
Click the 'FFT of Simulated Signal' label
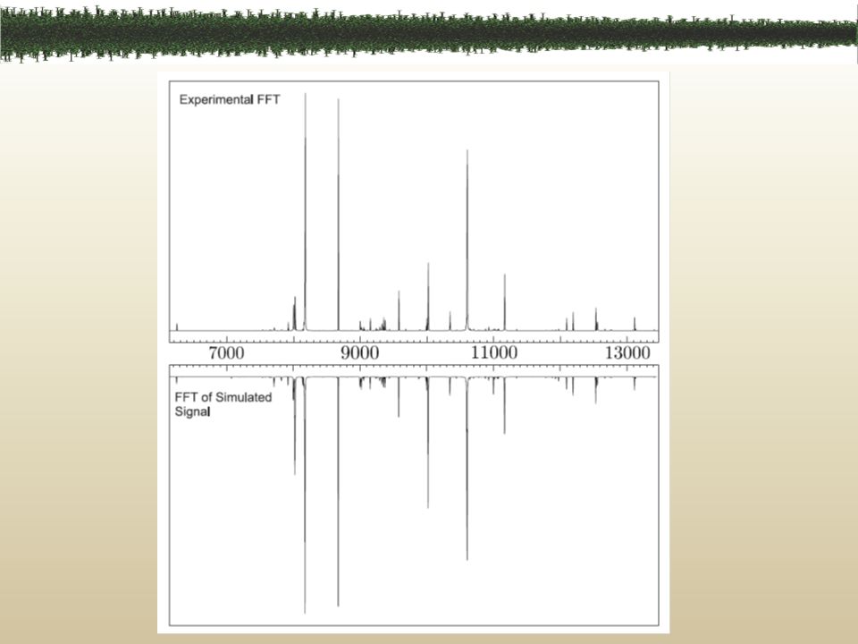[223, 404]
